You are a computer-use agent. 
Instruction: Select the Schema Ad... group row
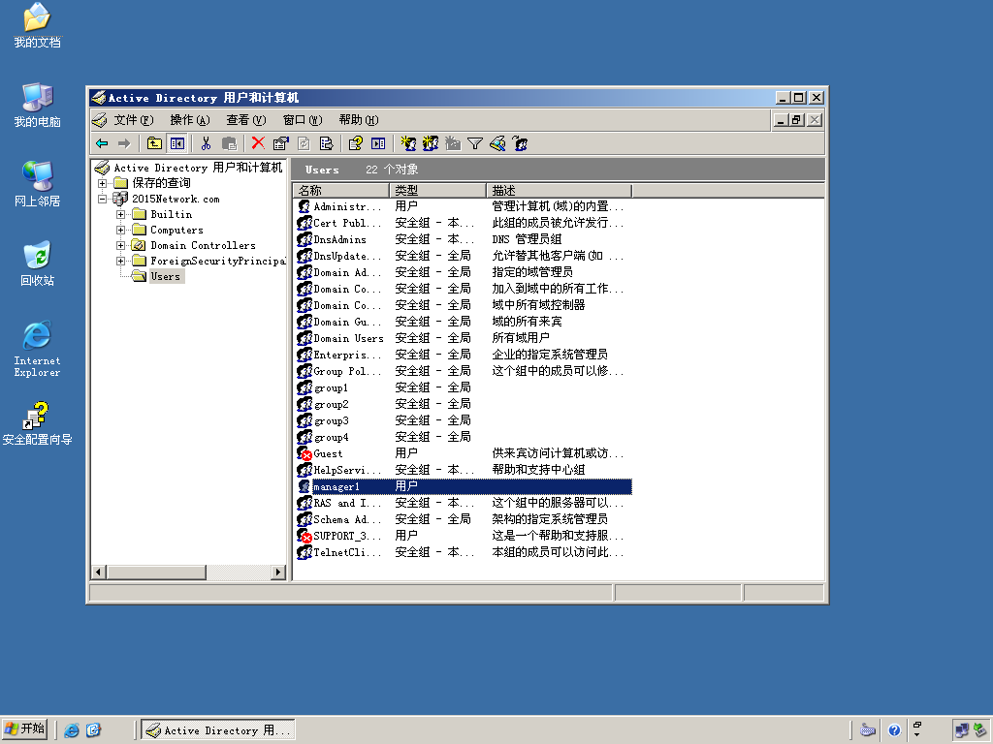(463, 519)
